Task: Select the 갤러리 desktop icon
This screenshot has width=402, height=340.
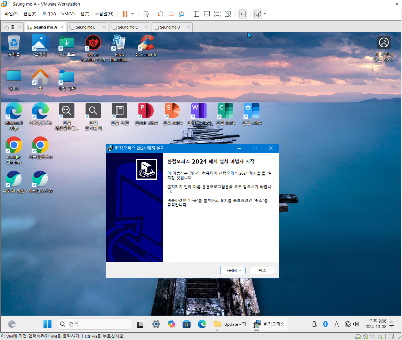Action: pyautogui.click(x=40, y=46)
